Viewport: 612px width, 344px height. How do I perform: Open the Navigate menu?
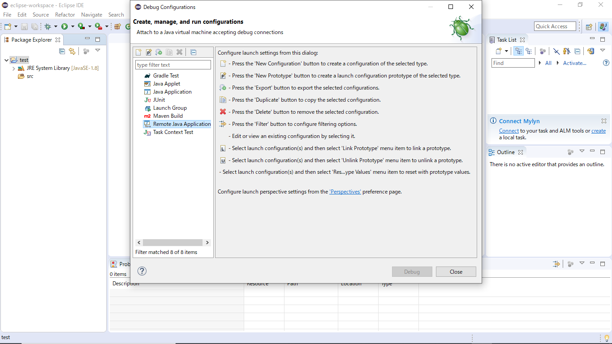[x=92, y=15]
